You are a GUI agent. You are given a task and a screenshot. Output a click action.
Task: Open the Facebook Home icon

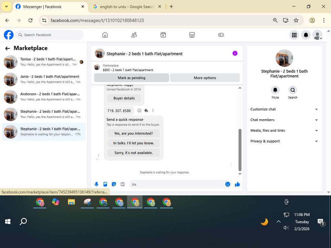click(105, 35)
